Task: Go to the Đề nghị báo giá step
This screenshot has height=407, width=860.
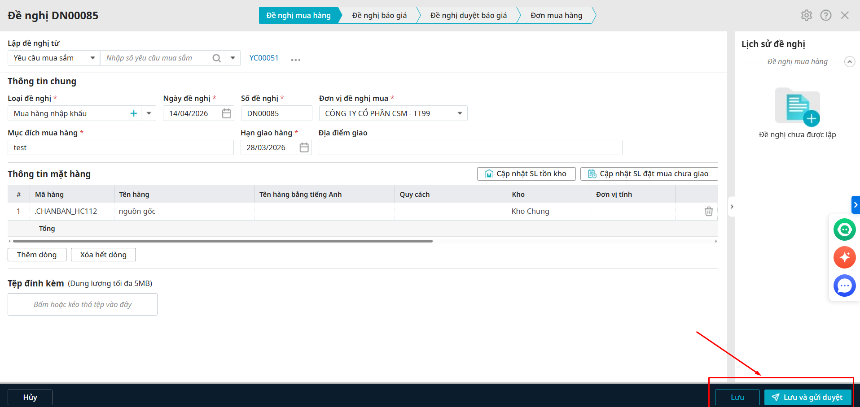Action: (x=379, y=15)
